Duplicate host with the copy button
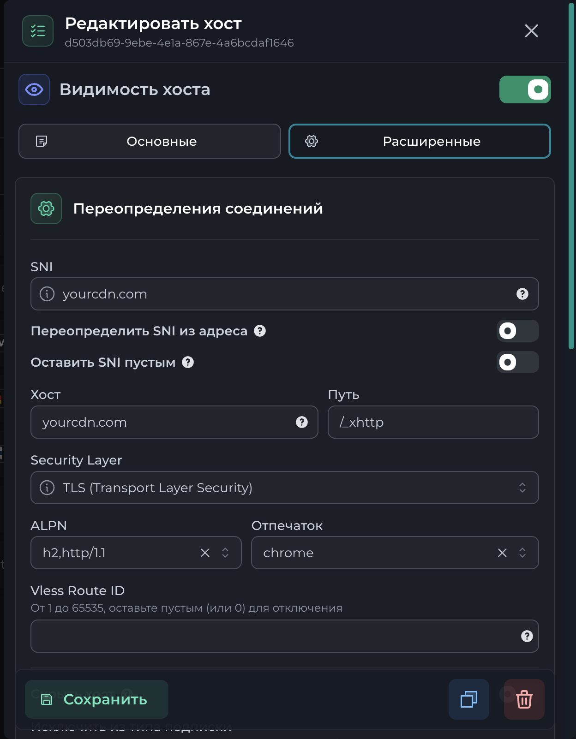This screenshot has height=739, width=576. 469,699
